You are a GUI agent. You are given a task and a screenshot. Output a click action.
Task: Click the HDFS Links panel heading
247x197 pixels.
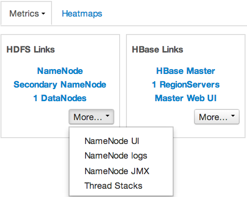[31, 50]
